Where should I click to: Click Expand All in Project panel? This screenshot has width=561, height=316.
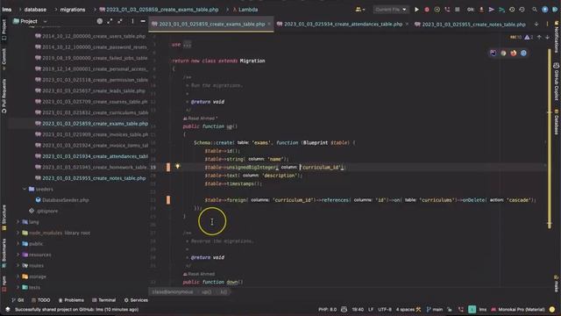point(110,21)
